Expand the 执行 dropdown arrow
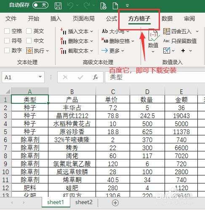Viewport: 205px width, 210px height. pyautogui.click(x=47, y=51)
